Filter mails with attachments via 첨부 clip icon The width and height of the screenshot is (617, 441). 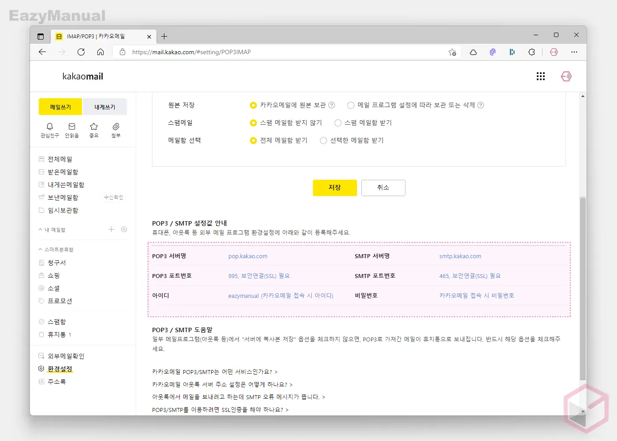pyautogui.click(x=116, y=130)
